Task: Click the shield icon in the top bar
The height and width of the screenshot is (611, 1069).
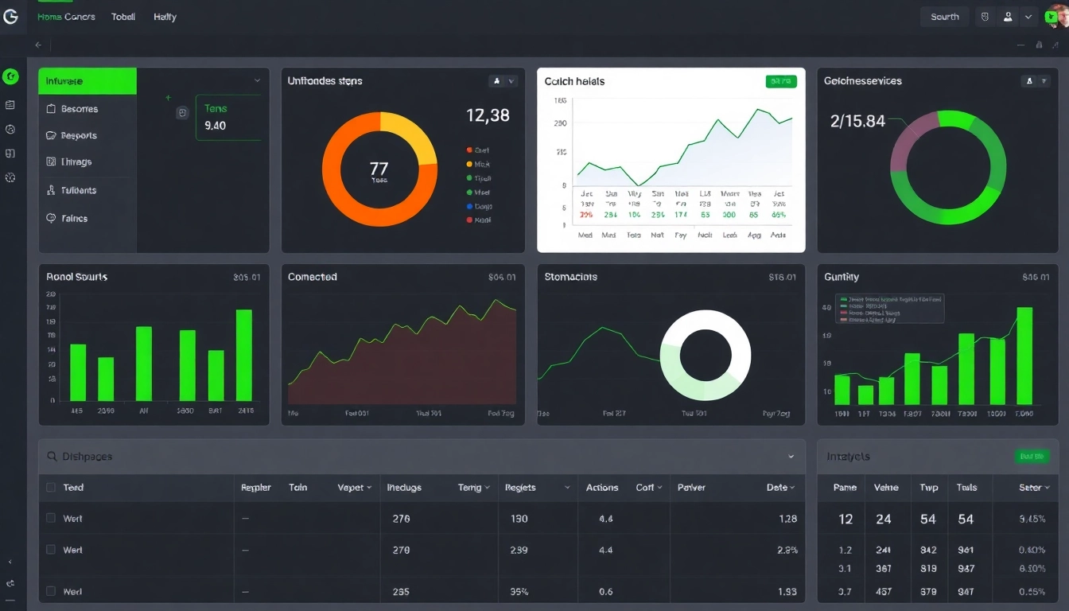Action: (986, 16)
